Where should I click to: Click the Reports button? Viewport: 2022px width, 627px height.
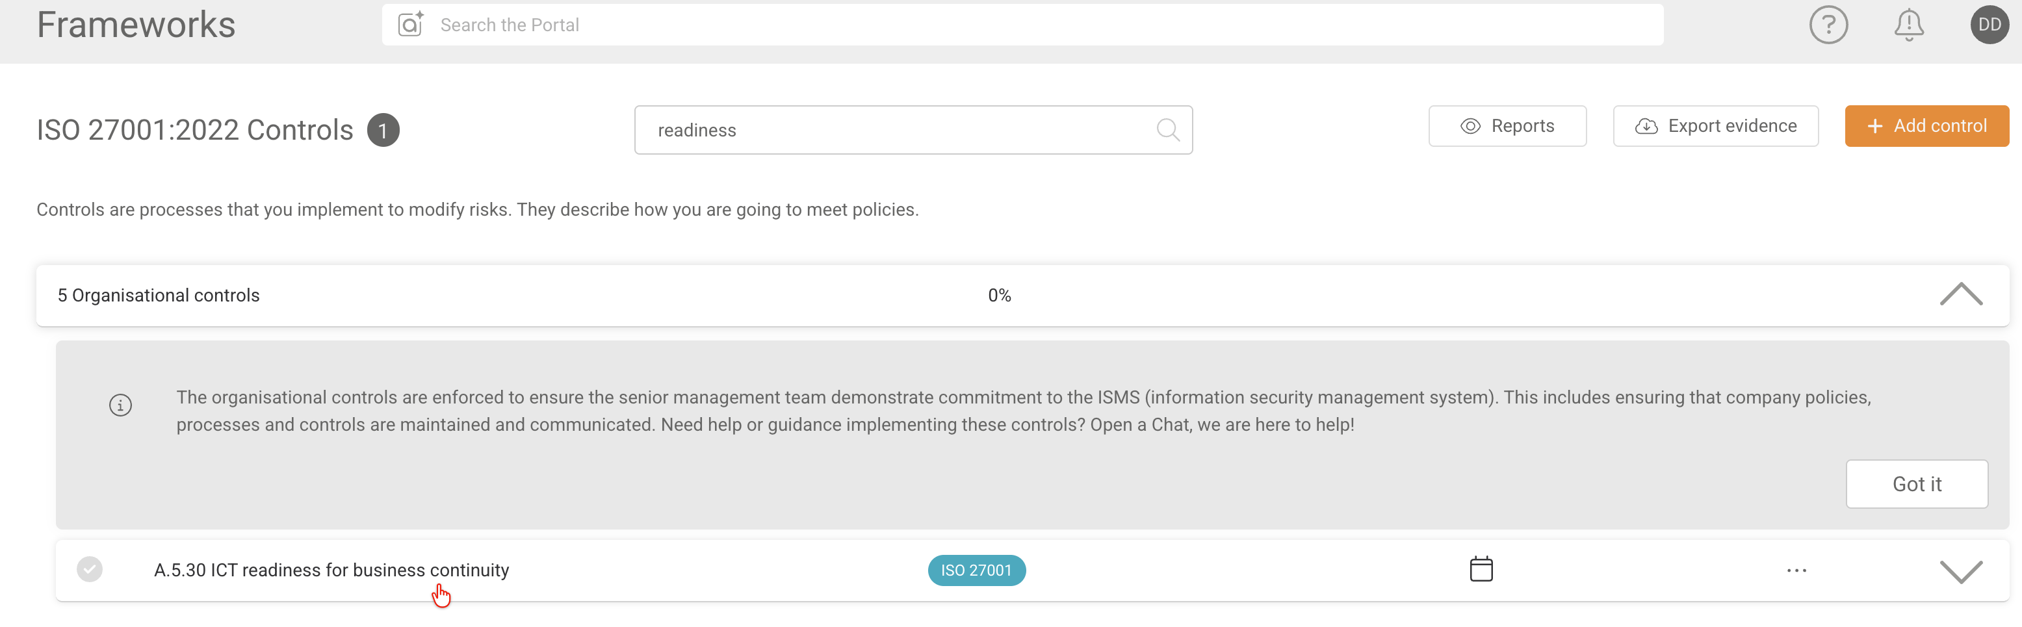tap(1507, 125)
